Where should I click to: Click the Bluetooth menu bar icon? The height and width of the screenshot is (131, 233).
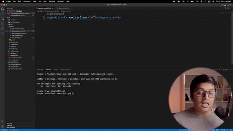(188, 1)
